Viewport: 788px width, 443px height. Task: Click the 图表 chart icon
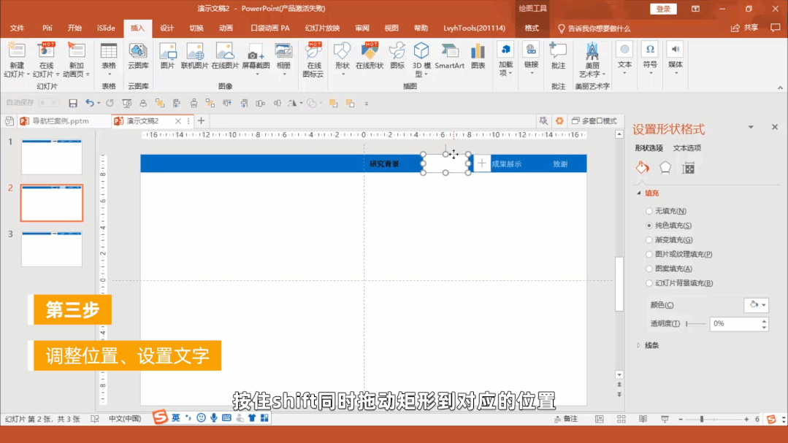[x=478, y=53]
